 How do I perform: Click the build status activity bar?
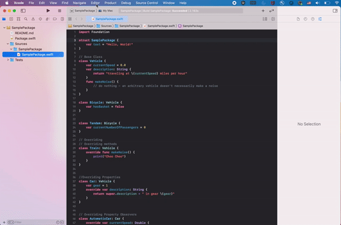click(x=181, y=11)
